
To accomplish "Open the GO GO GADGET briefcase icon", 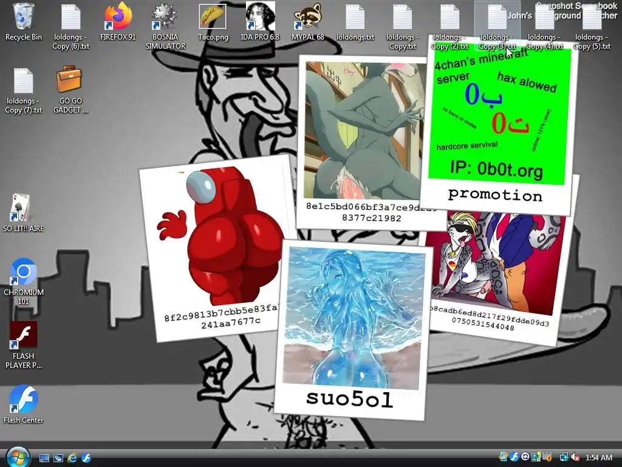I will [x=70, y=90].
